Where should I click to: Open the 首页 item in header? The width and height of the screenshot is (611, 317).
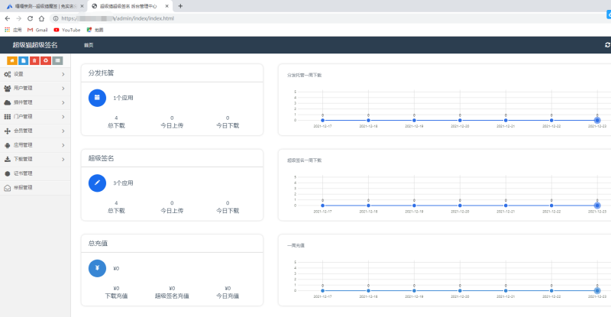coord(89,45)
